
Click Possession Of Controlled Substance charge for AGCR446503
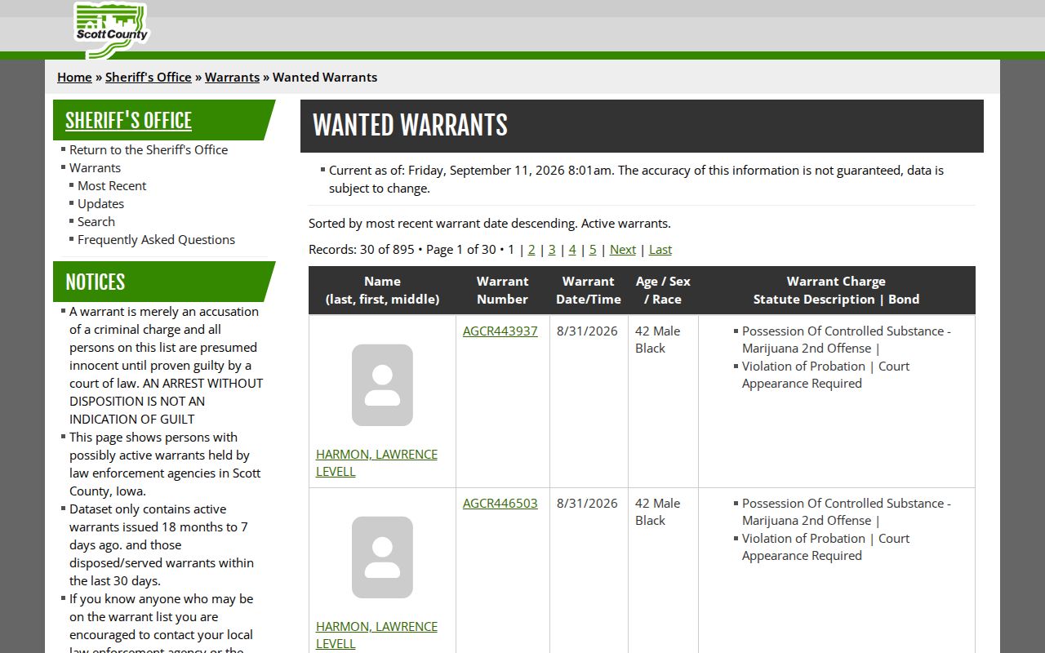click(847, 512)
